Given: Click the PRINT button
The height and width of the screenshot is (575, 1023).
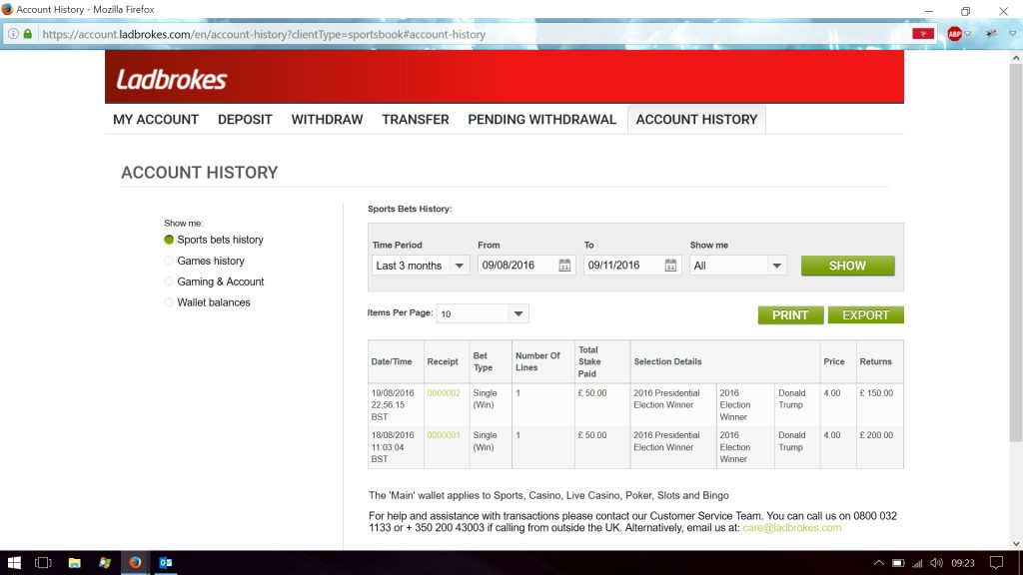Looking at the screenshot, I should click(791, 314).
